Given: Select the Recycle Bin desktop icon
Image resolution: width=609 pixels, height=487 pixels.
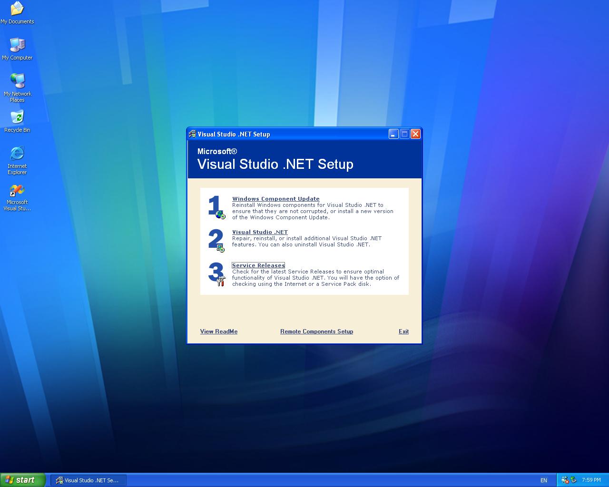Looking at the screenshot, I should click(17, 121).
